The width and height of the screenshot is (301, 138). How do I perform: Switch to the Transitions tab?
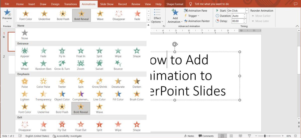[x=70, y=4]
